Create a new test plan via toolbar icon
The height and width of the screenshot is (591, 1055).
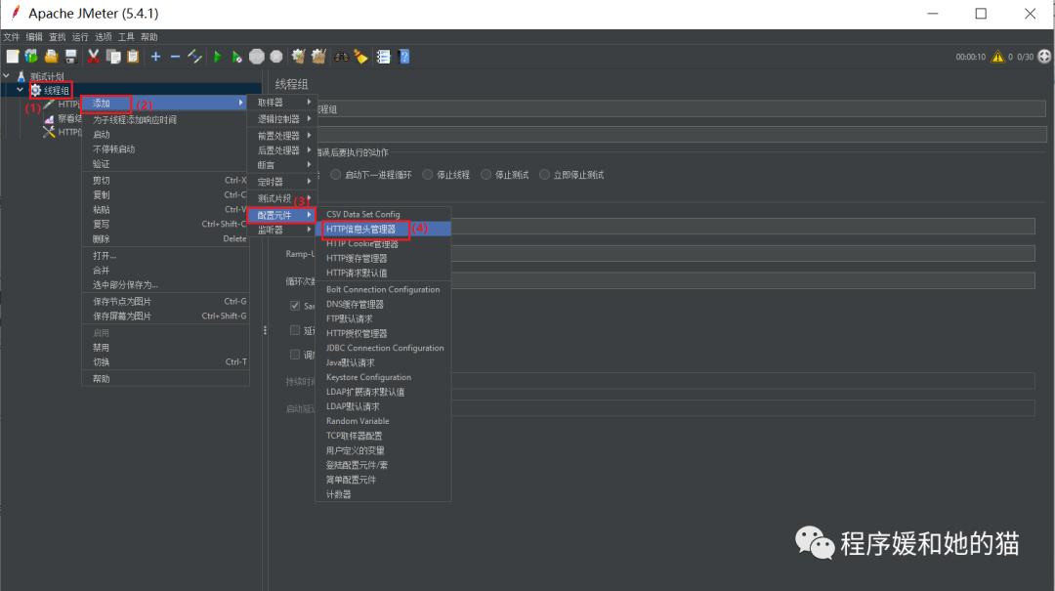(x=12, y=57)
